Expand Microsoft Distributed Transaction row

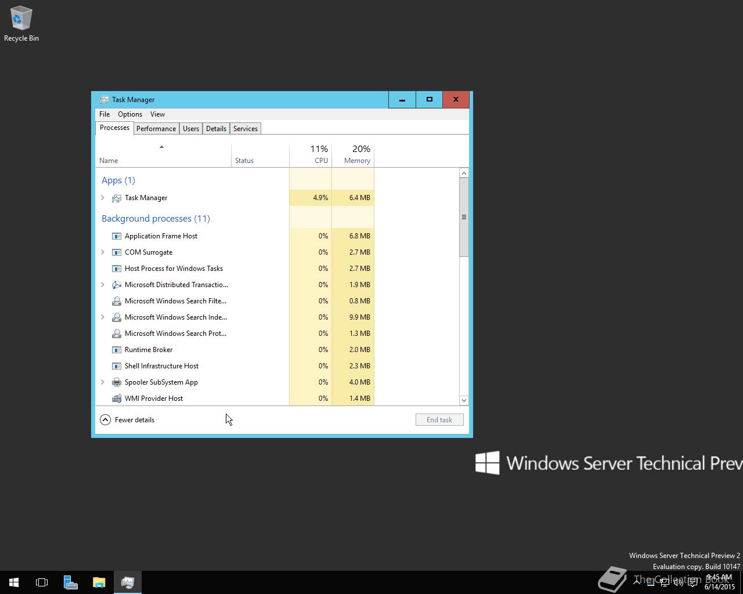[x=103, y=285]
